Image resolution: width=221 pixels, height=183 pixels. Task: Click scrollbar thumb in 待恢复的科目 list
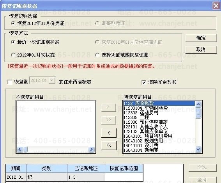pos(198,113)
